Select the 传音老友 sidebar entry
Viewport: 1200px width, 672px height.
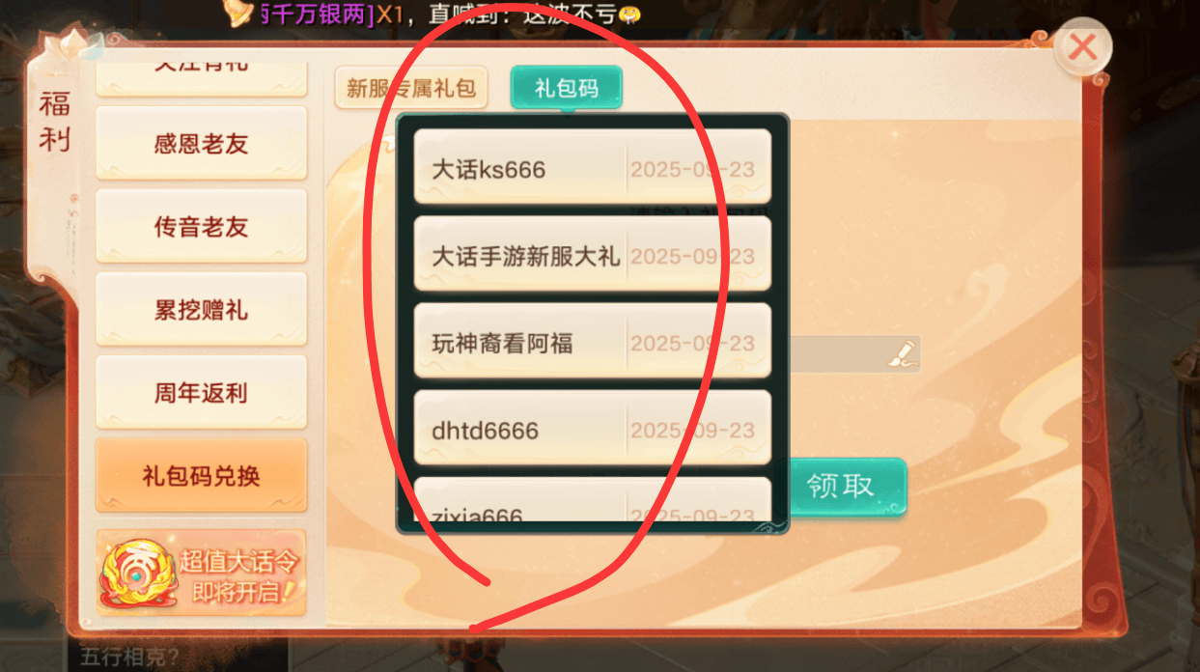(x=201, y=227)
